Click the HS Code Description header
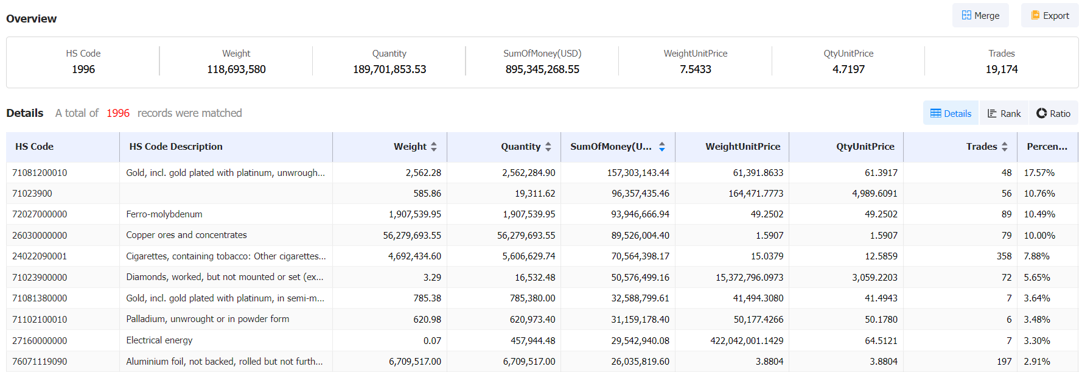Viewport: 1082px width, 372px height. tap(176, 147)
